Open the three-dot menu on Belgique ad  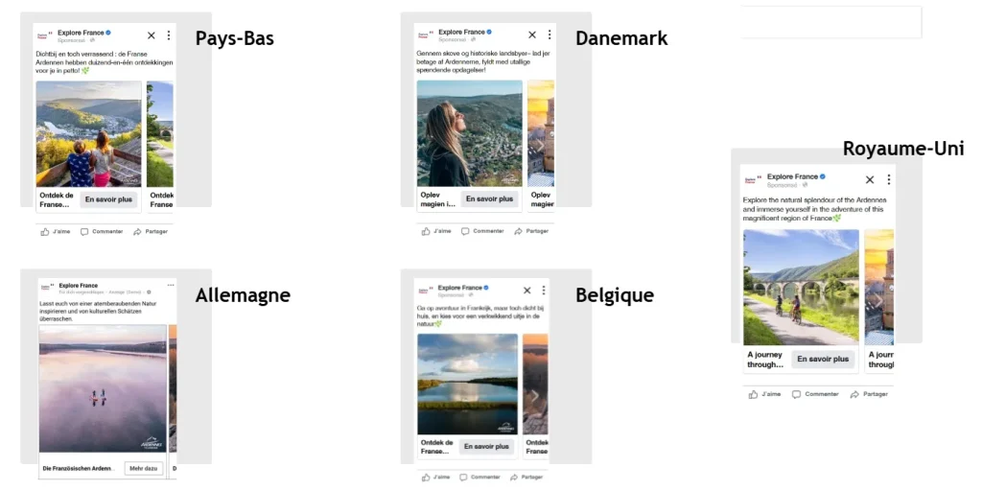[544, 291]
